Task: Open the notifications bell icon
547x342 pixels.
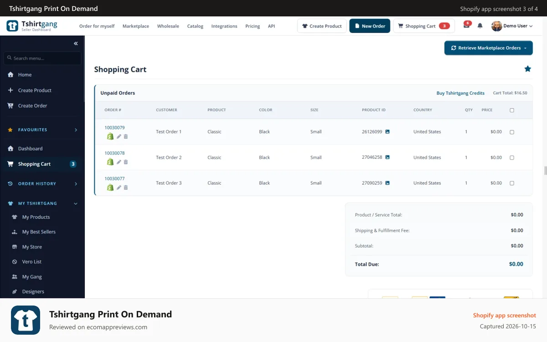Action: coord(480,26)
